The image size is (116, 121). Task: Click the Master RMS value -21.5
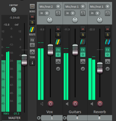pos(16,114)
